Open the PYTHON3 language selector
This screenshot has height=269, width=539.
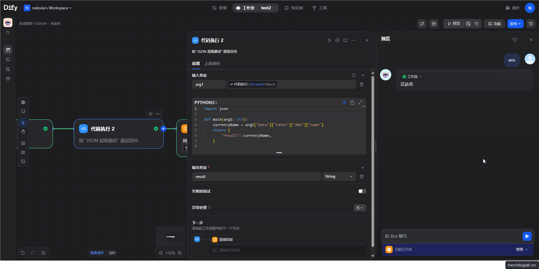tap(206, 103)
